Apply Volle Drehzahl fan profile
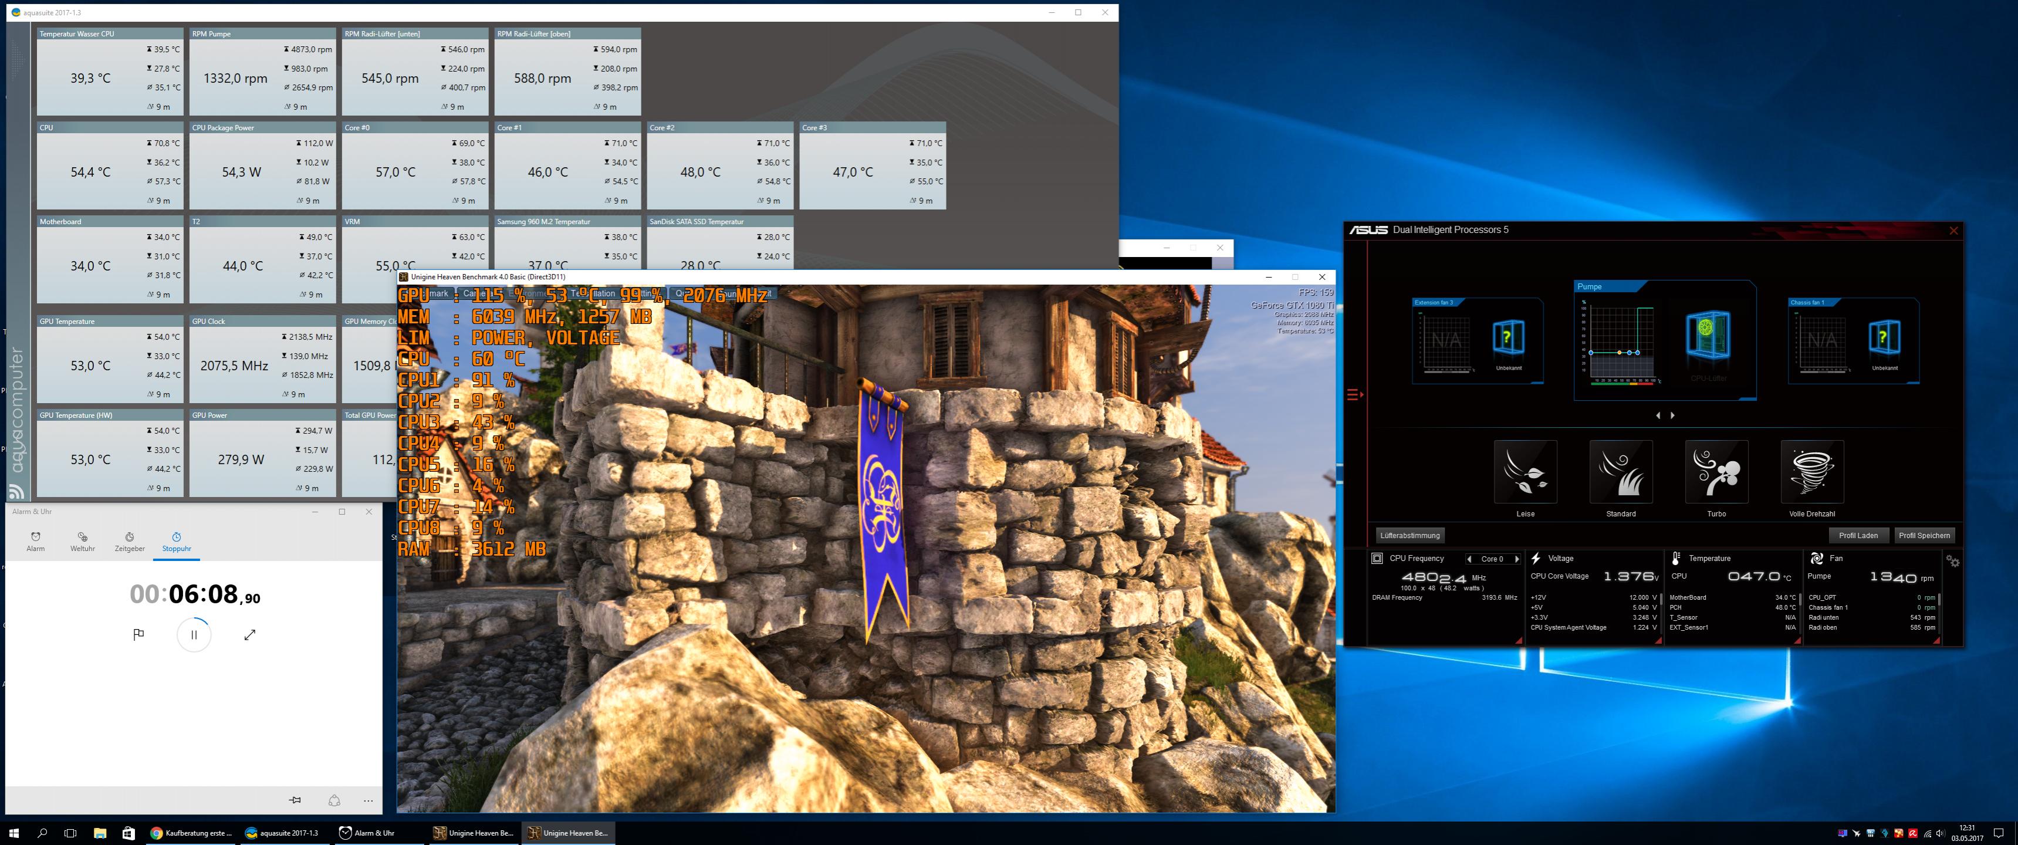The width and height of the screenshot is (2018, 845). tap(1811, 471)
